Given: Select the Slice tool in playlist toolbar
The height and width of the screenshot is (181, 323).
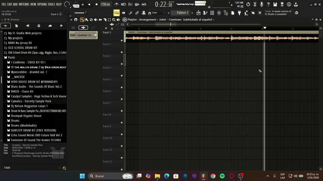Looking at the screenshot, I should [x=105, y=20].
